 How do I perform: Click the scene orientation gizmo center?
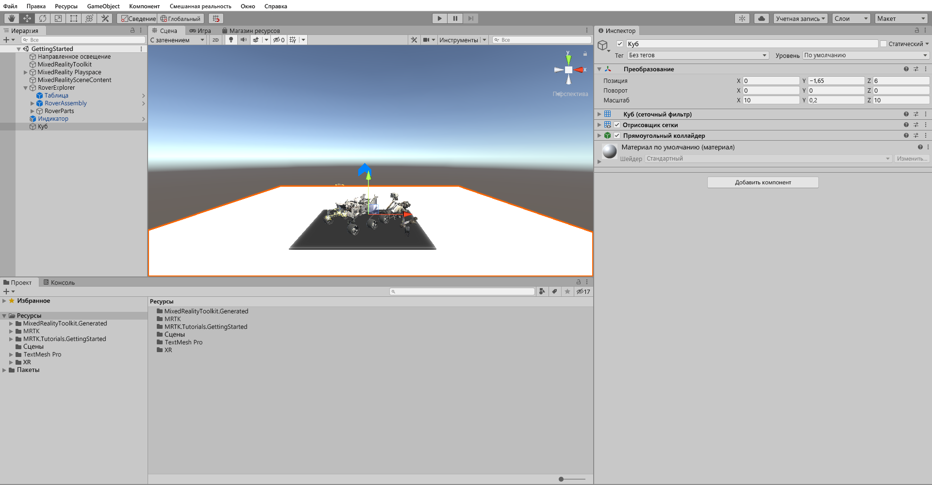coord(568,70)
